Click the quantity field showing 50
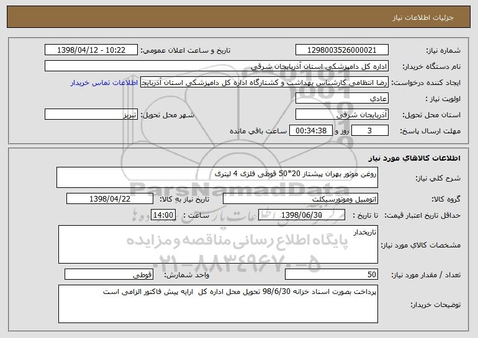The image size is (478, 338). (331, 274)
